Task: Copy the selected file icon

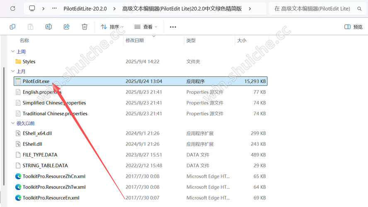Action: [12, 27]
